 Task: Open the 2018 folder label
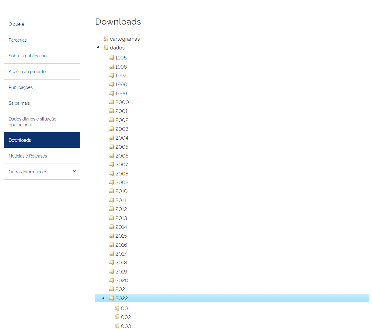tap(121, 263)
